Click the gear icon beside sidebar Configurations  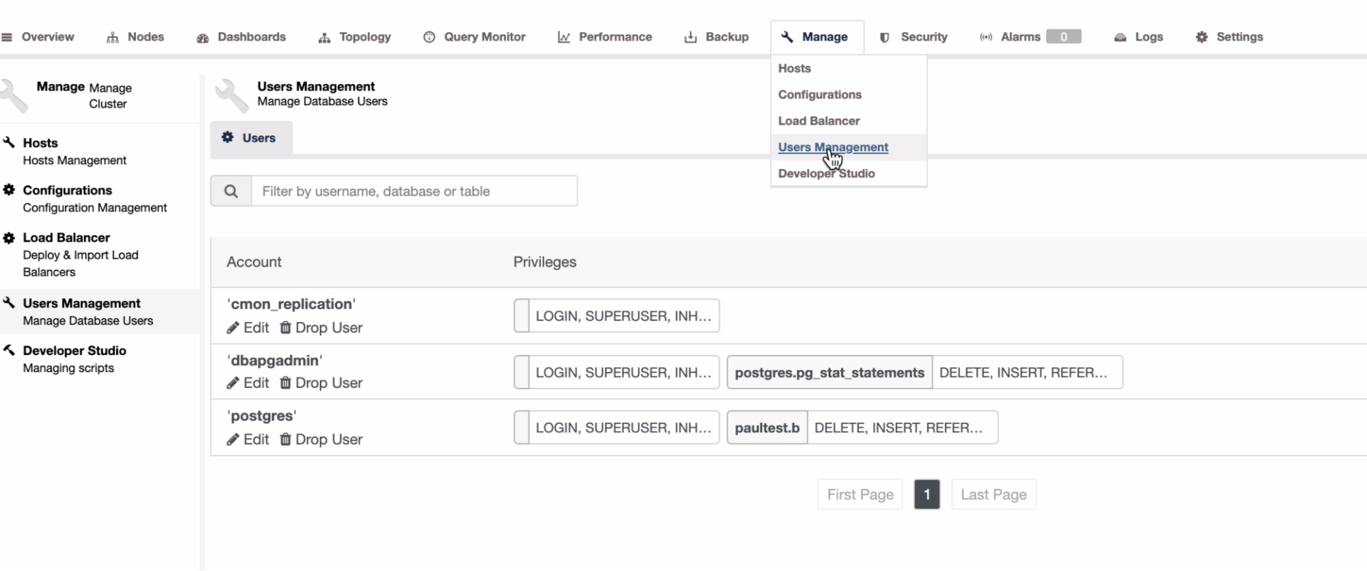click(9, 189)
